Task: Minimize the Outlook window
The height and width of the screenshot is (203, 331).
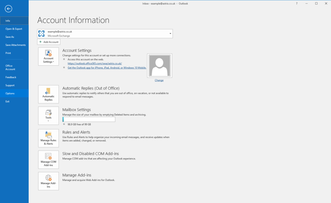Action: point(306,3)
